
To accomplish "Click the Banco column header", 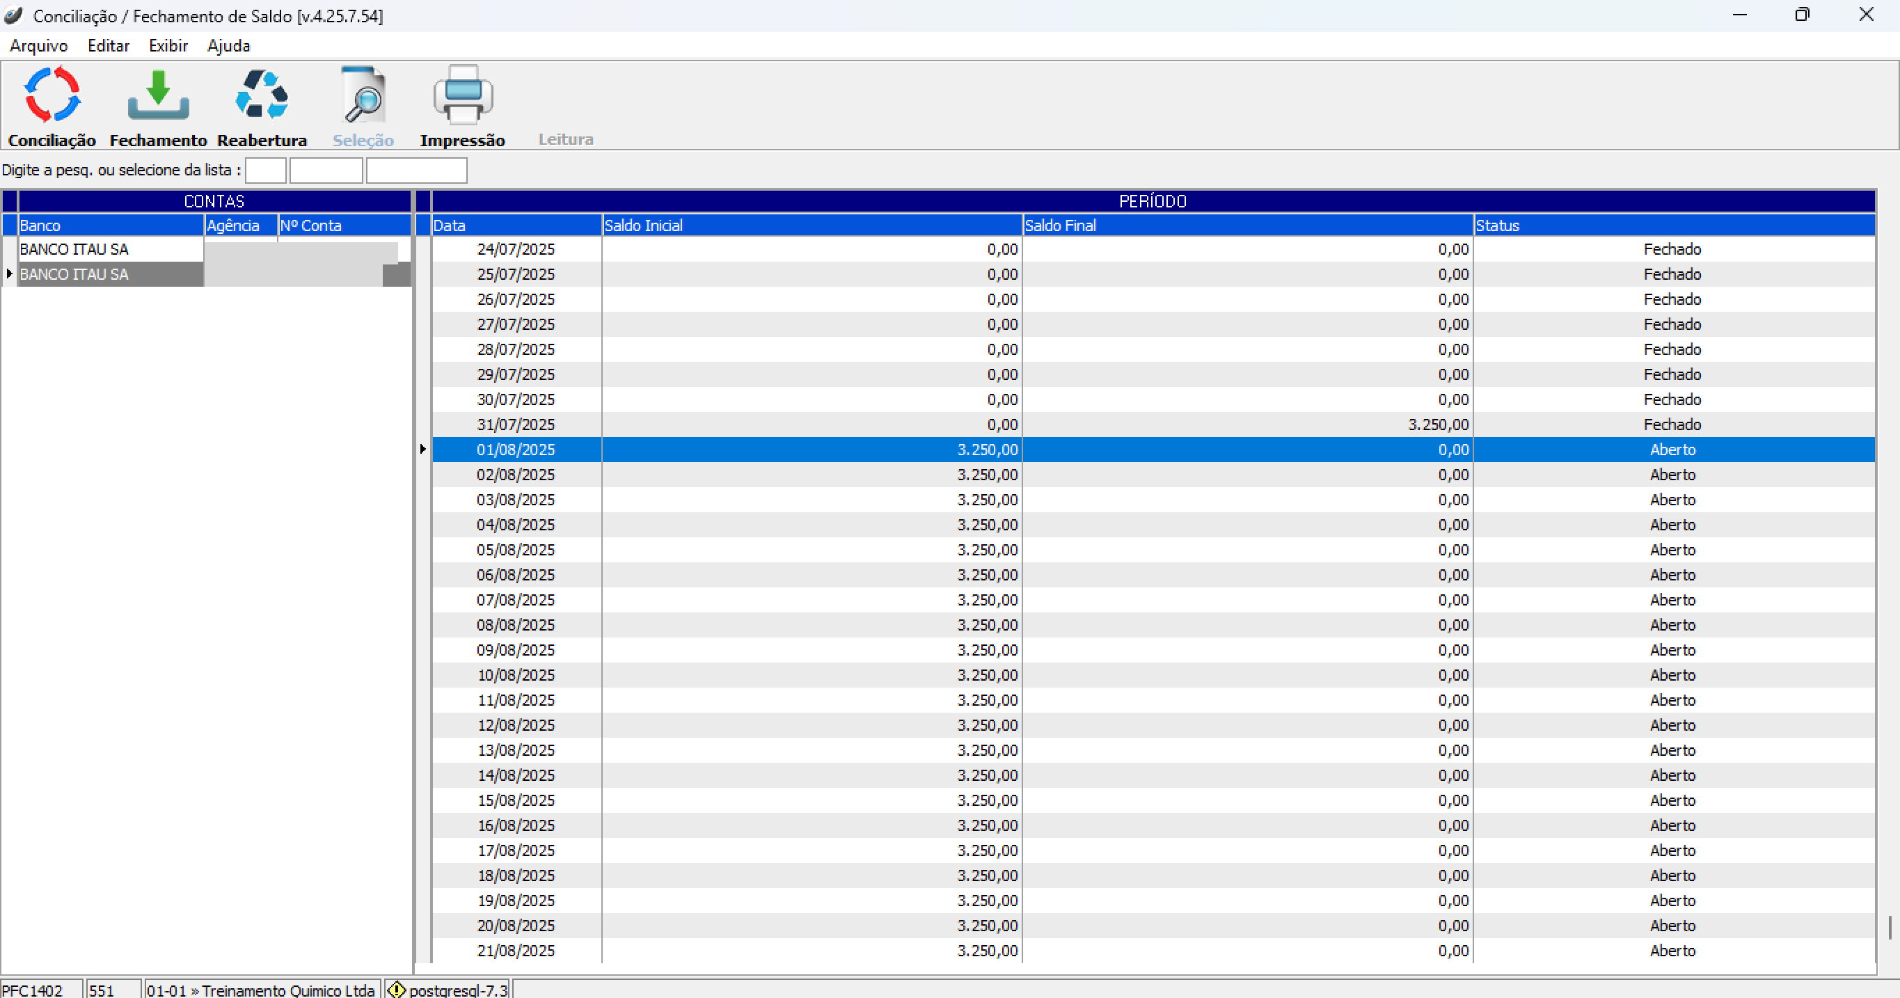I will pos(111,225).
